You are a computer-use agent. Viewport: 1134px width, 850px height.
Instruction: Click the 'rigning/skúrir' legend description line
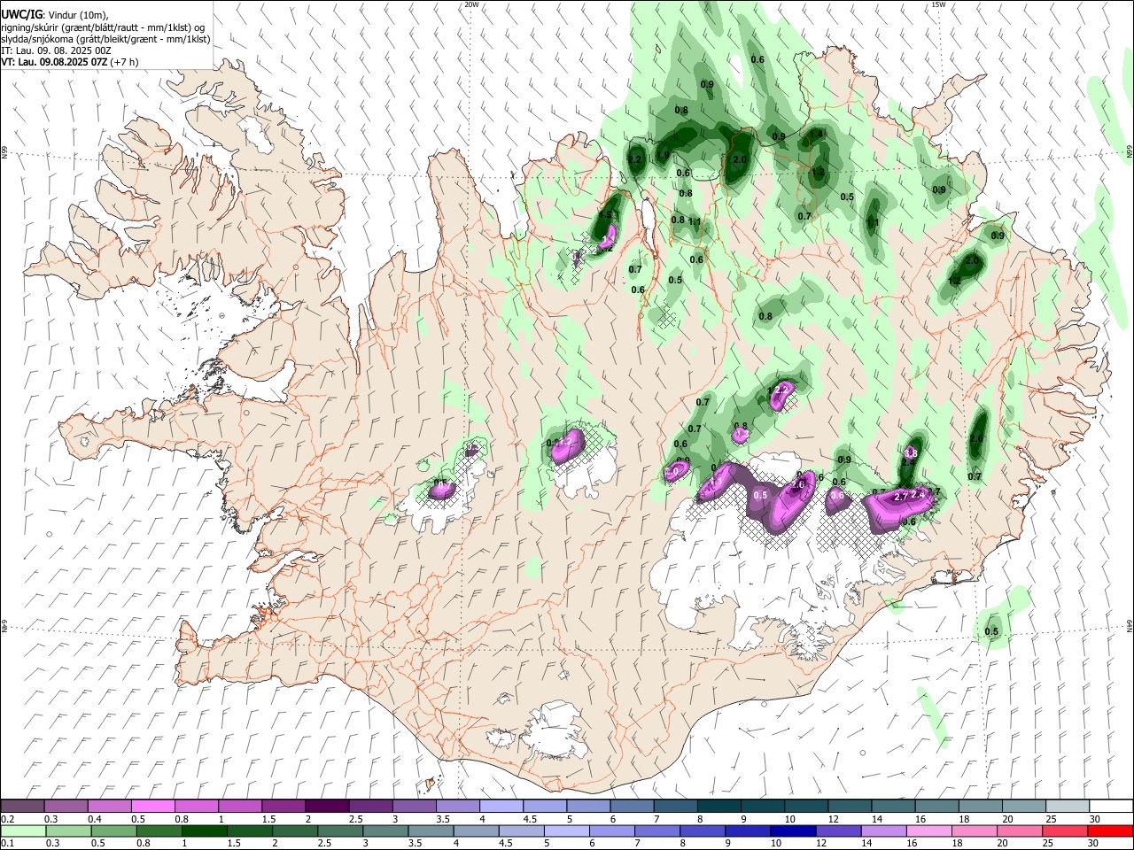click(x=102, y=27)
